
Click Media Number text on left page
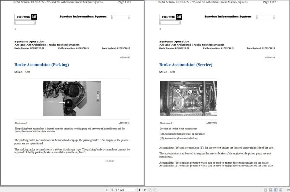29,48
